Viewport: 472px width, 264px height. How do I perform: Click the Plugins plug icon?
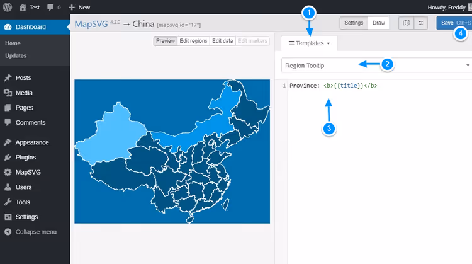tap(8, 157)
